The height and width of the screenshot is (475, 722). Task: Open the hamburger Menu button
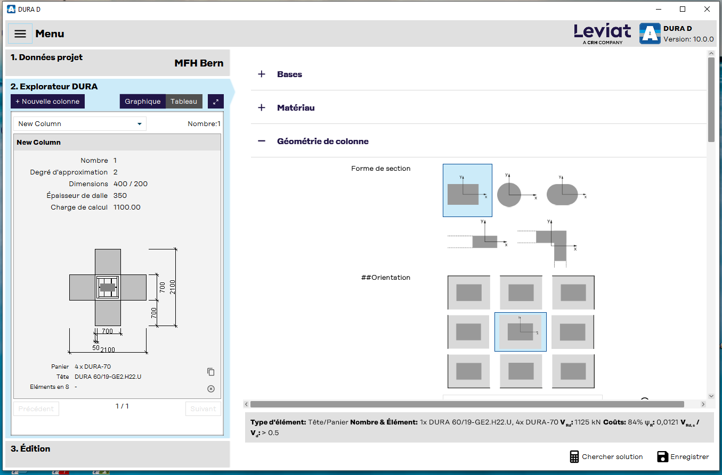pyautogui.click(x=20, y=34)
